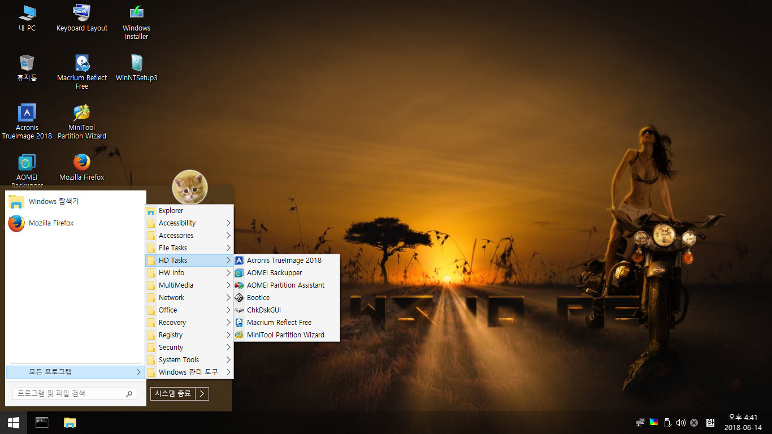Viewport: 772px width, 434px height.
Task: Launch Windows Installer desktop icon
Action: [x=136, y=23]
